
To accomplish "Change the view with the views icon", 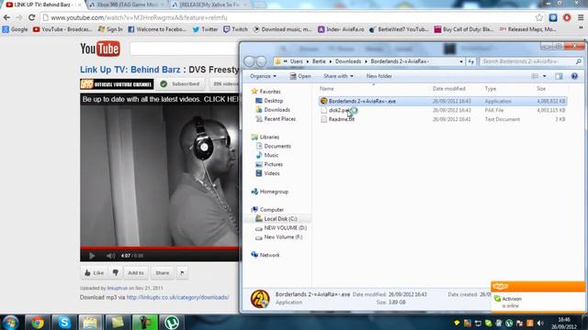I will [535, 76].
